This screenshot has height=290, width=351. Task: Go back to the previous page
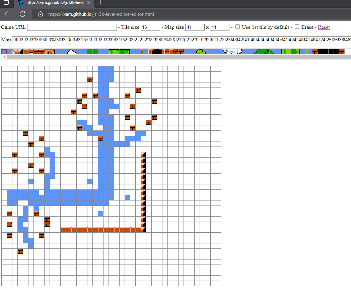click(8, 14)
